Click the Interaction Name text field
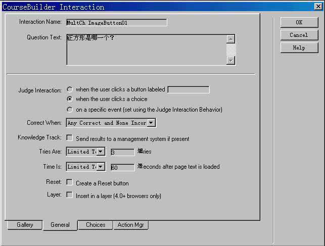The width and height of the screenshot is (325, 246). point(116,22)
